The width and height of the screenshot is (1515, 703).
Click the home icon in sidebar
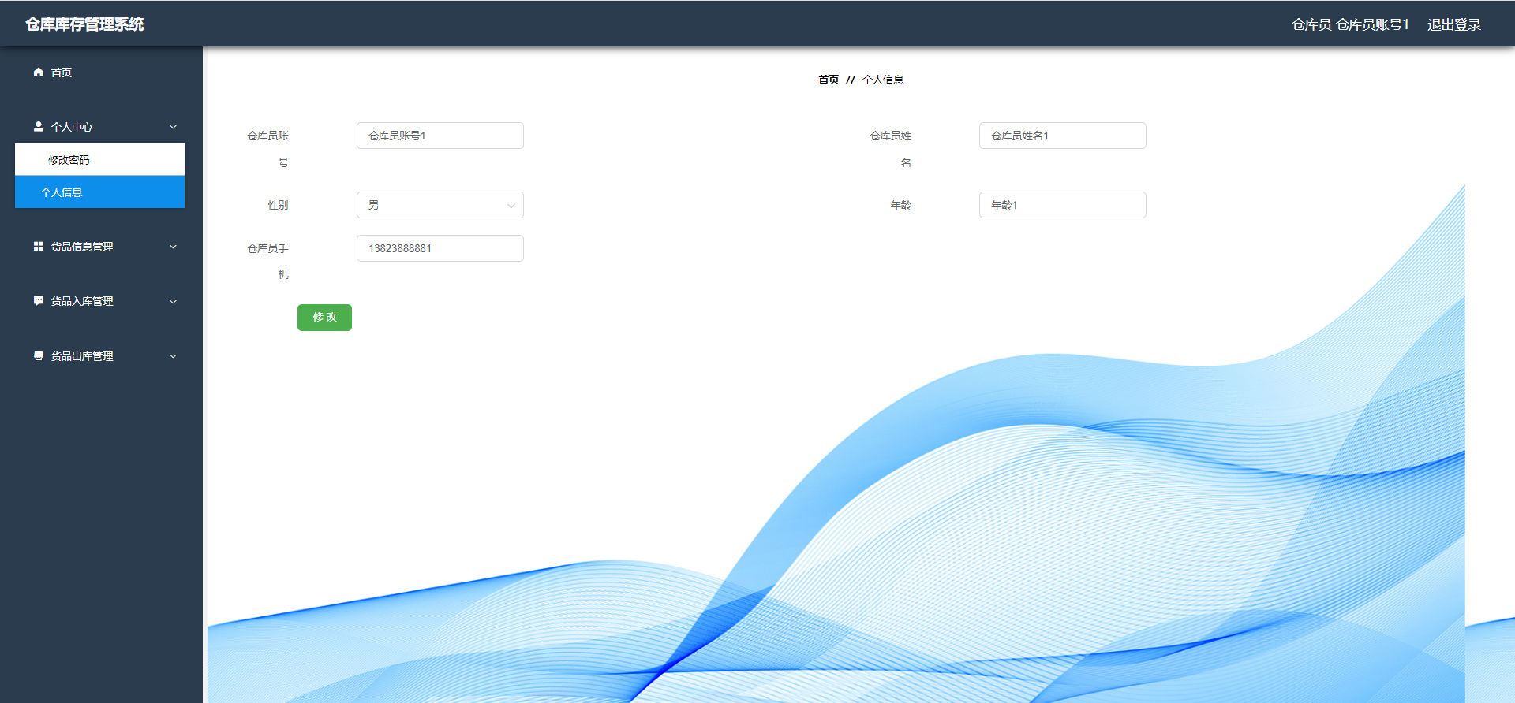[x=38, y=73]
